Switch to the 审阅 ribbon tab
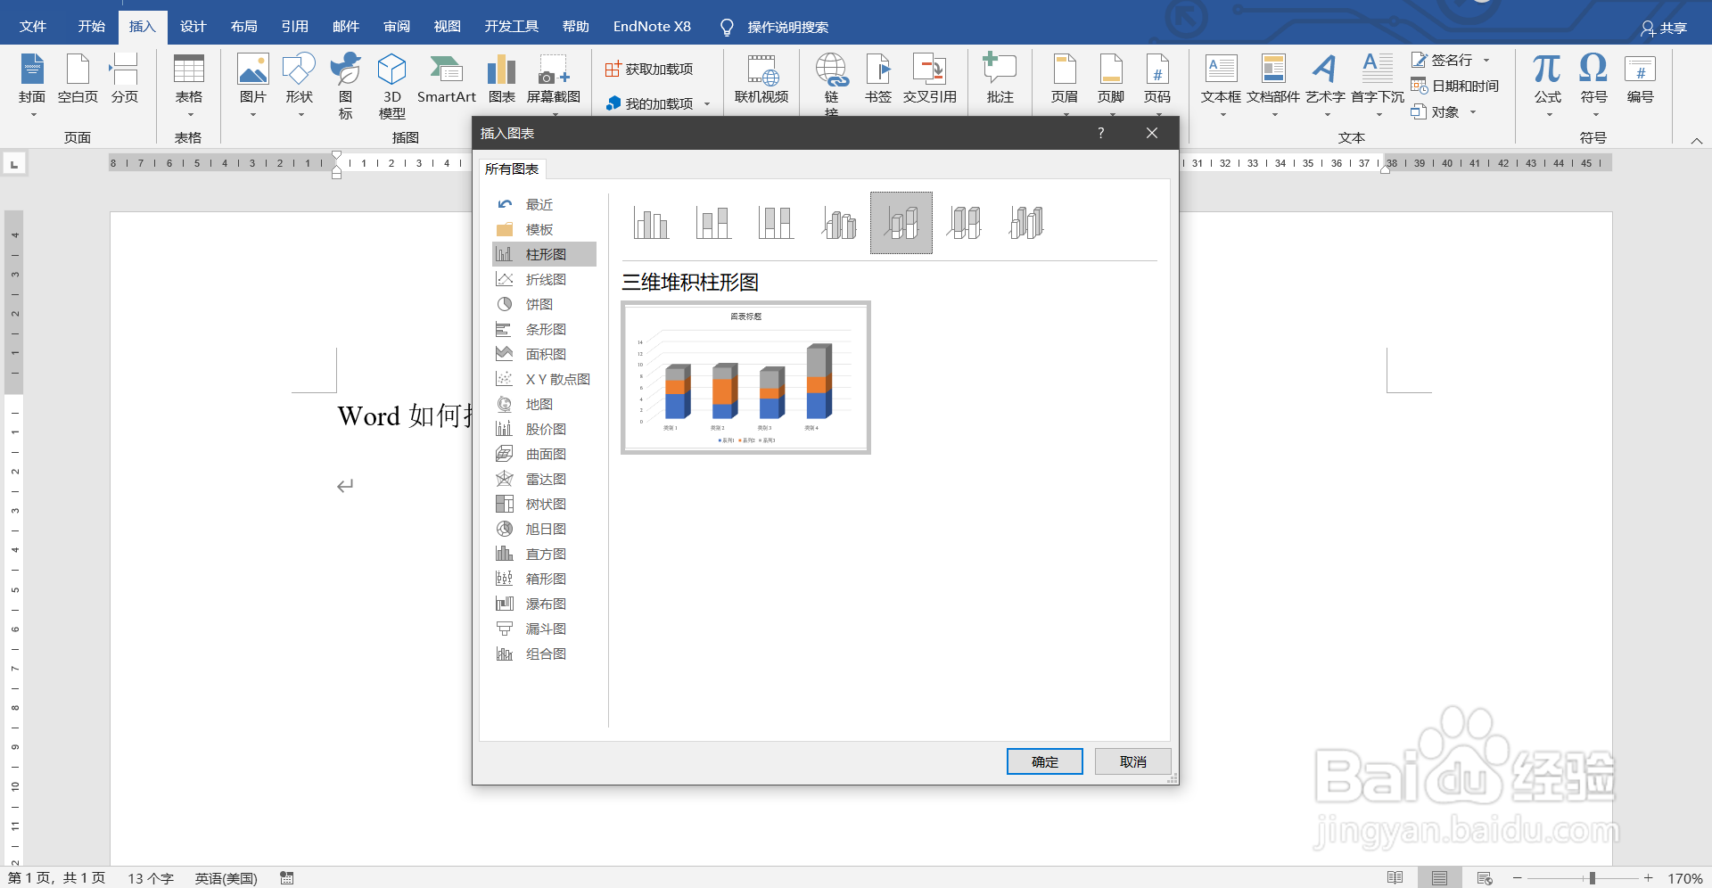This screenshot has height=888, width=1712. [x=397, y=26]
